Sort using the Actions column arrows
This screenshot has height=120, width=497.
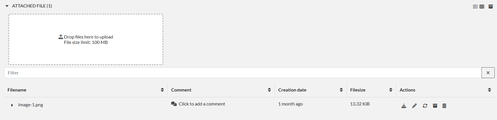point(490,90)
